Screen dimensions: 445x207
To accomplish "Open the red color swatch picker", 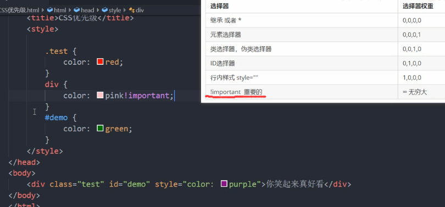I will pos(100,61).
